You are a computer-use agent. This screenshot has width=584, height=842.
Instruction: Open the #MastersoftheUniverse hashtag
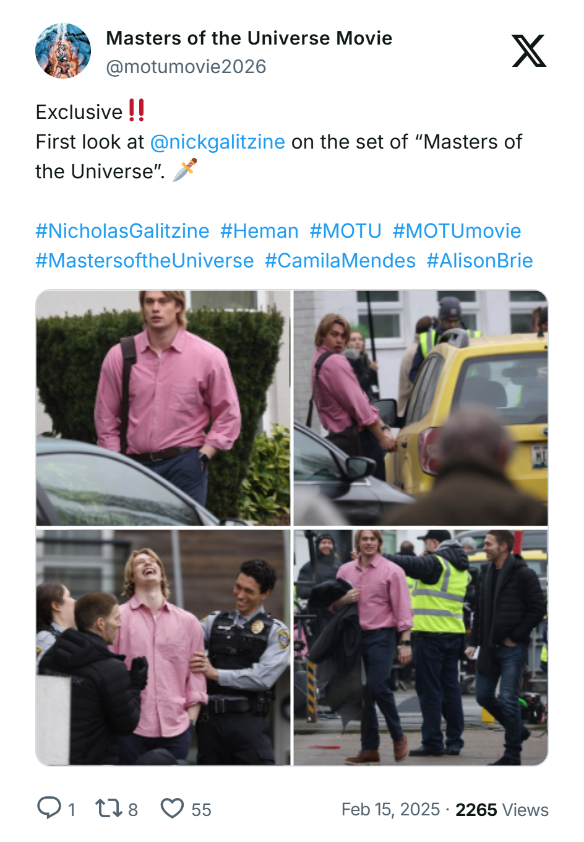click(145, 261)
